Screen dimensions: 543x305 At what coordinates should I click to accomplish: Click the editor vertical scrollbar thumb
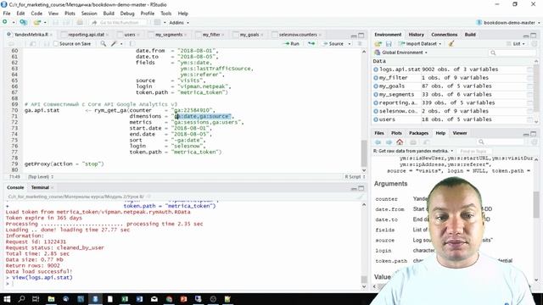pos(364,153)
